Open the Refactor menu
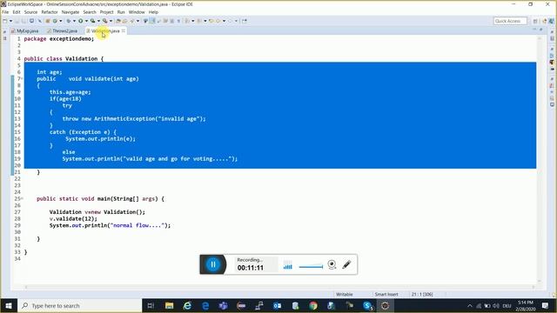557x313 pixels. coord(50,12)
